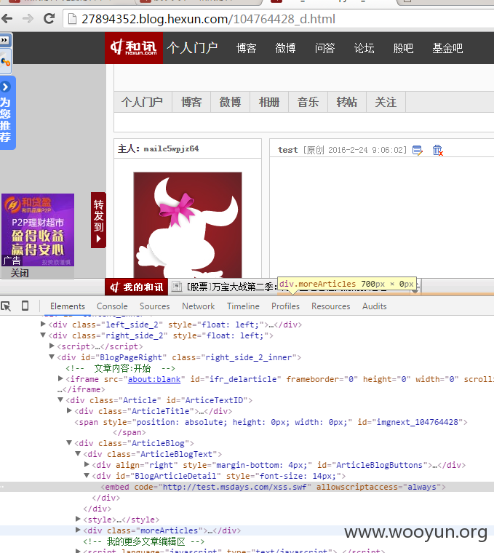Screen dimensions: 494x553
Task: Switch to the Elements panel
Action: (x=68, y=306)
